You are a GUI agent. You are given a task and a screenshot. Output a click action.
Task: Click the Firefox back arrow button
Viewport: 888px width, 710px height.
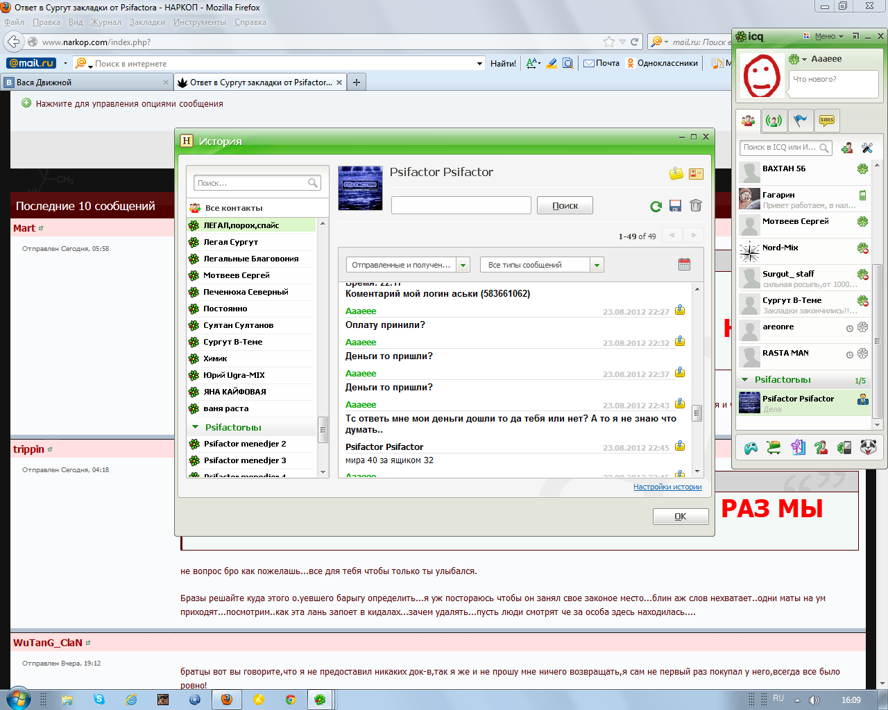(x=13, y=42)
